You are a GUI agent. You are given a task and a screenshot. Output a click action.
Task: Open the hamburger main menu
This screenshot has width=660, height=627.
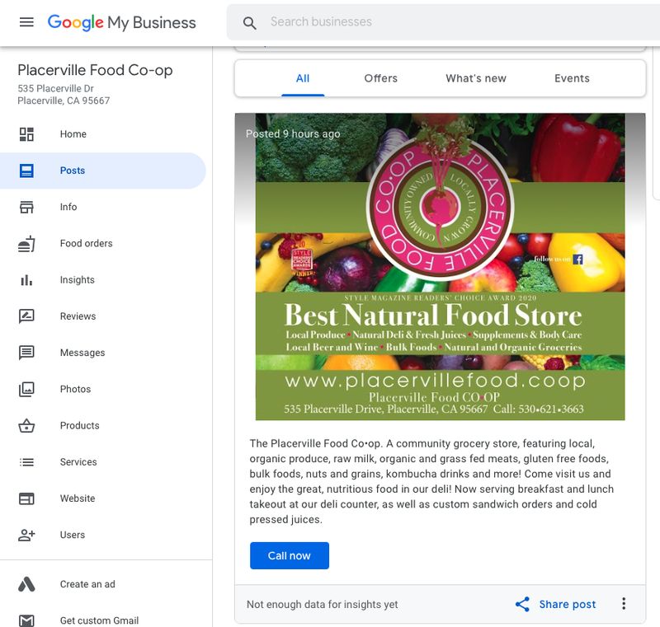(x=26, y=22)
